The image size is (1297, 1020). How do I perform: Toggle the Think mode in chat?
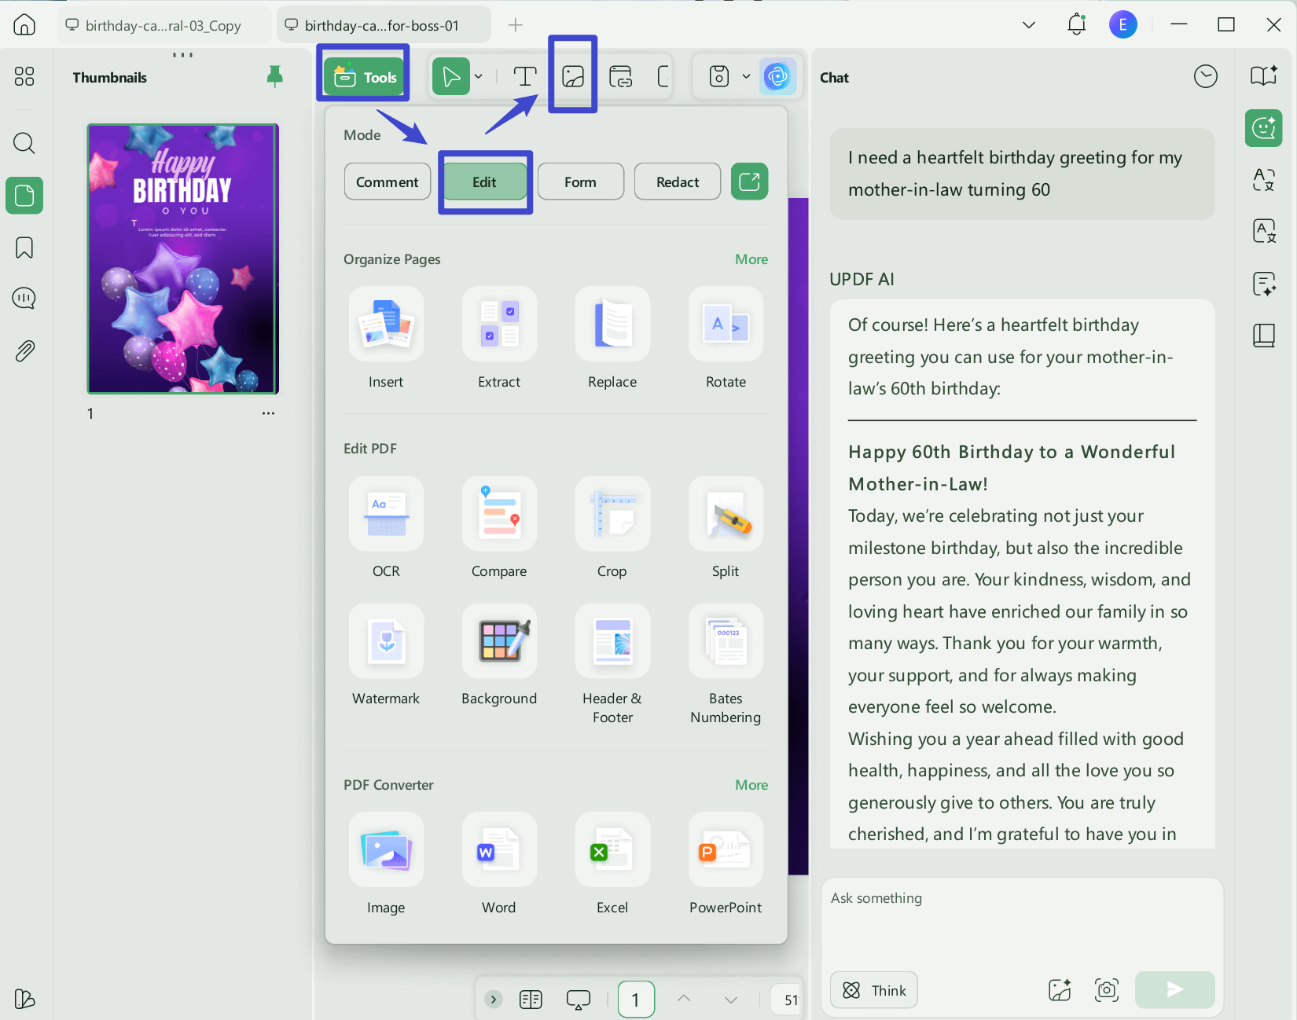click(873, 990)
